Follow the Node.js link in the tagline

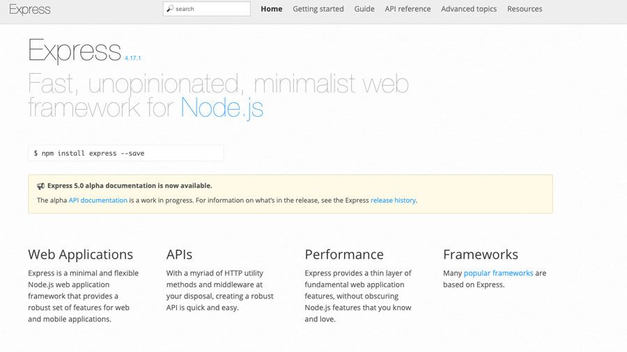[x=222, y=108]
